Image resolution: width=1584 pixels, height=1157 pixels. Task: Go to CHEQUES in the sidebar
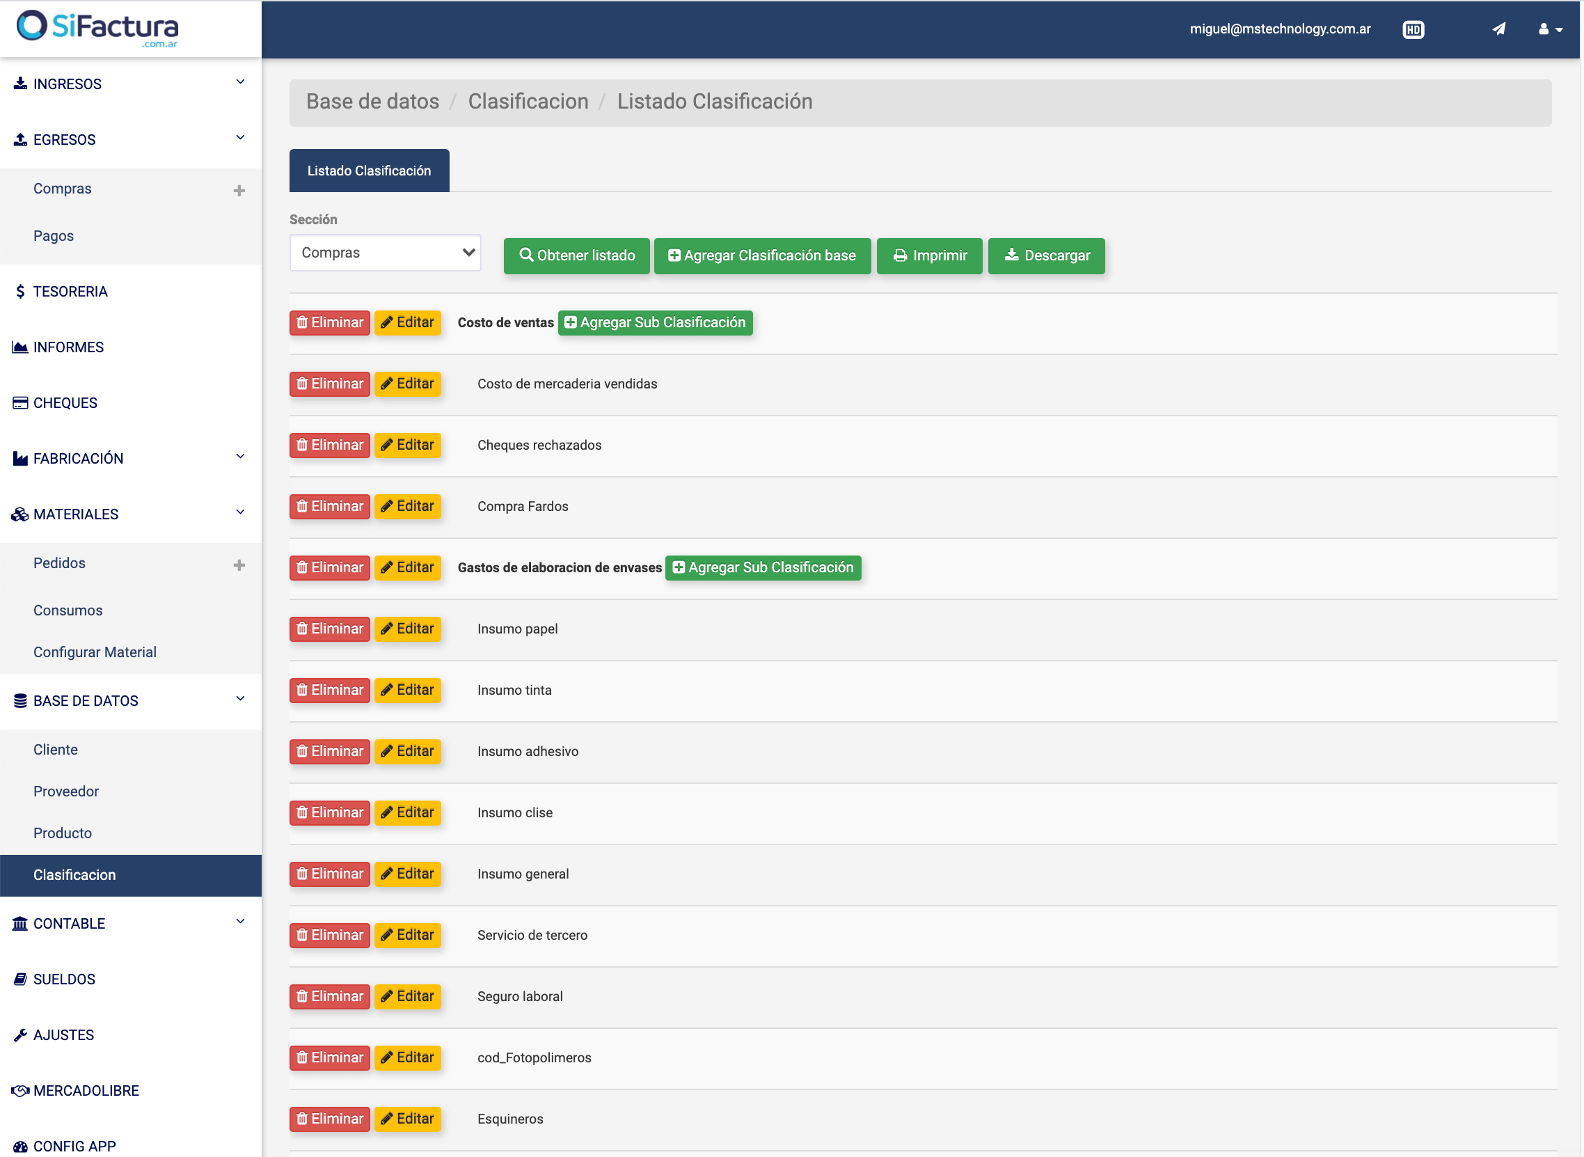point(65,403)
